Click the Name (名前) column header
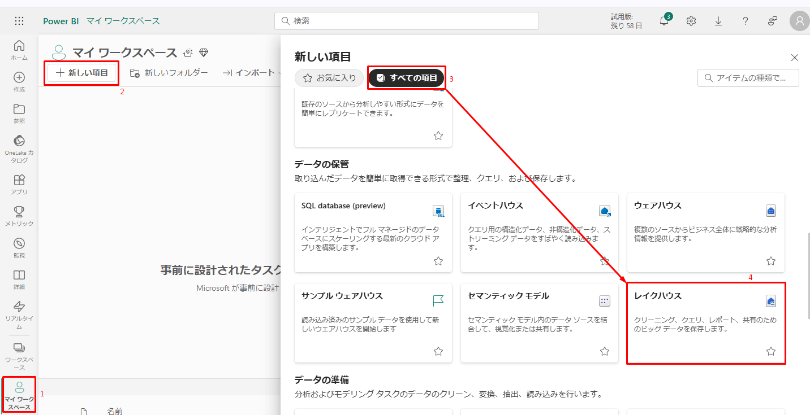810x415 pixels. coord(115,411)
